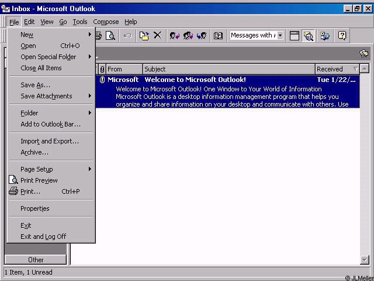Choose Save As... menu entry
Screen dimensions: 374x281
tap(51, 85)
